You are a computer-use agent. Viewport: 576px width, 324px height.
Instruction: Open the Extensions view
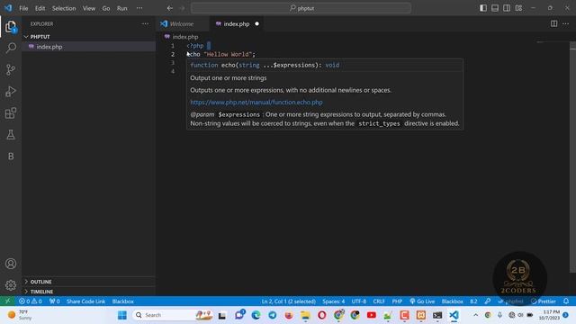point(11,113)
